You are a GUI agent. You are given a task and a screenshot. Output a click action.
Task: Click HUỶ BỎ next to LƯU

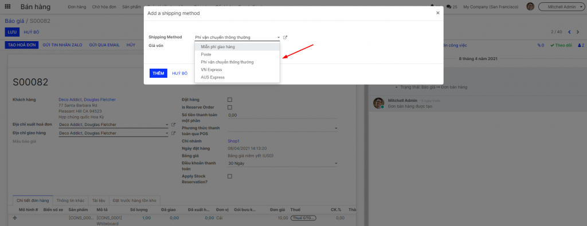pyautogui.click(x=32, y=32)
